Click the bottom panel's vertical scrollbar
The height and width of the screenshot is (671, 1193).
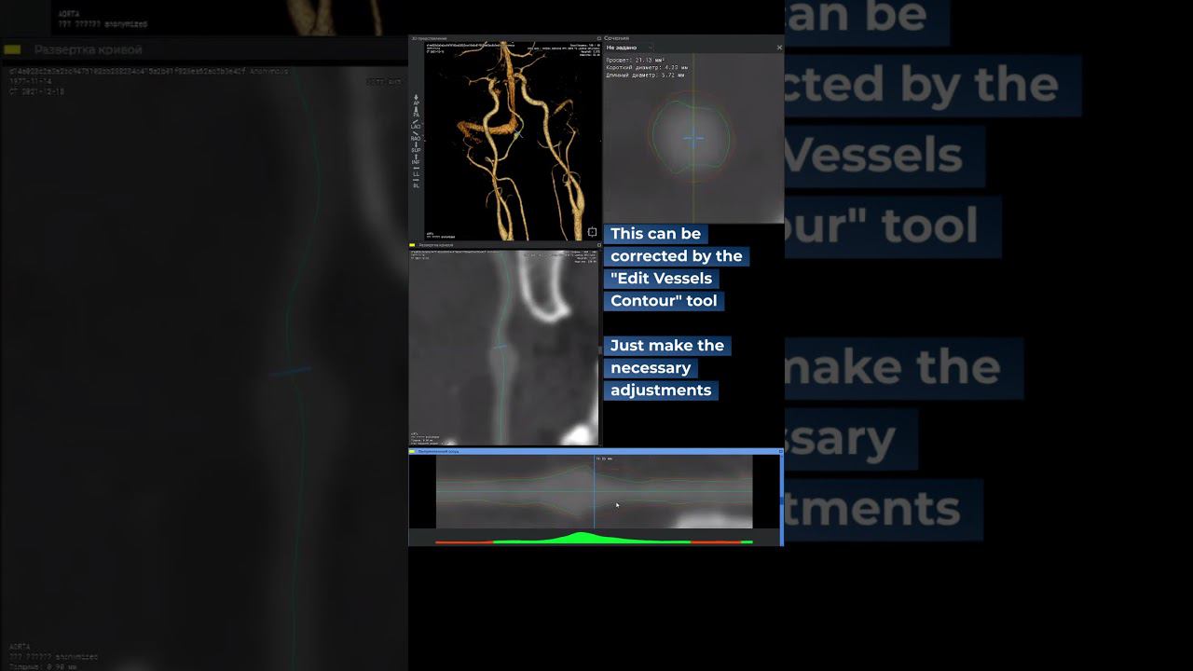tap(781, 500)
